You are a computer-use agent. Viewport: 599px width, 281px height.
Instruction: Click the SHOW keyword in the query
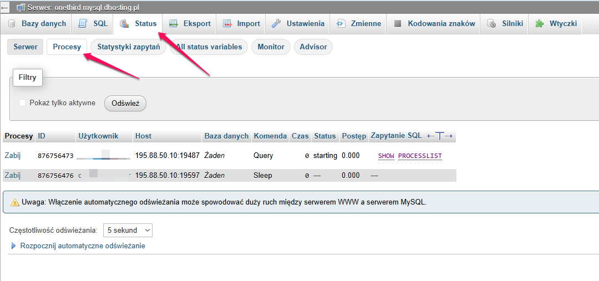click(x=386, y=156)
